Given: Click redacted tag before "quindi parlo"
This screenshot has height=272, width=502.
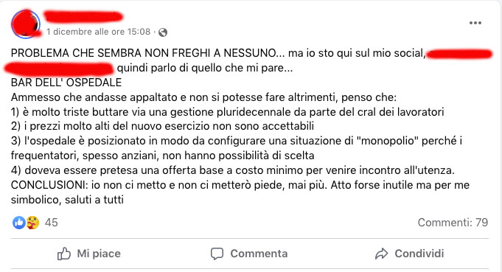Looking at the screenshot, I should (x=59, y=68).
